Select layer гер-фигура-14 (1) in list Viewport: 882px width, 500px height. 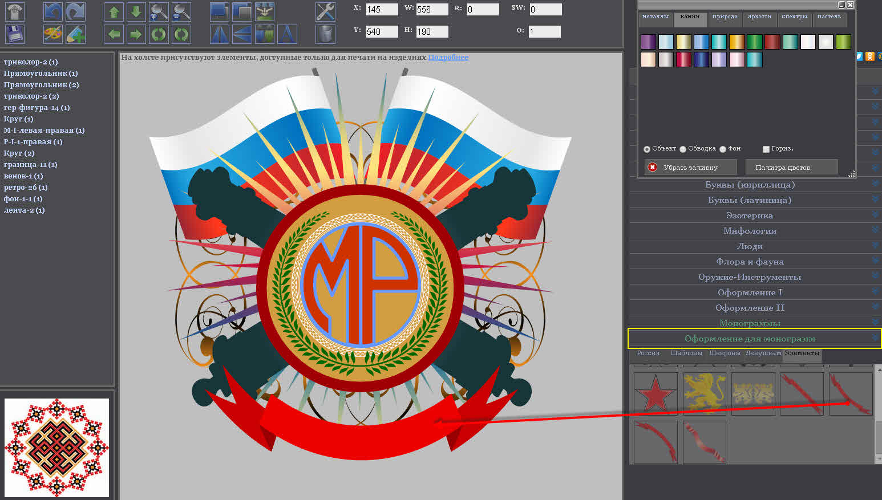[37, 108]
